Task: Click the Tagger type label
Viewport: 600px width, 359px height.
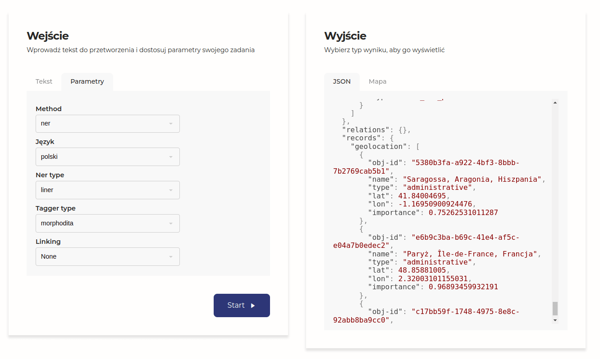Action: pos(55,208)
